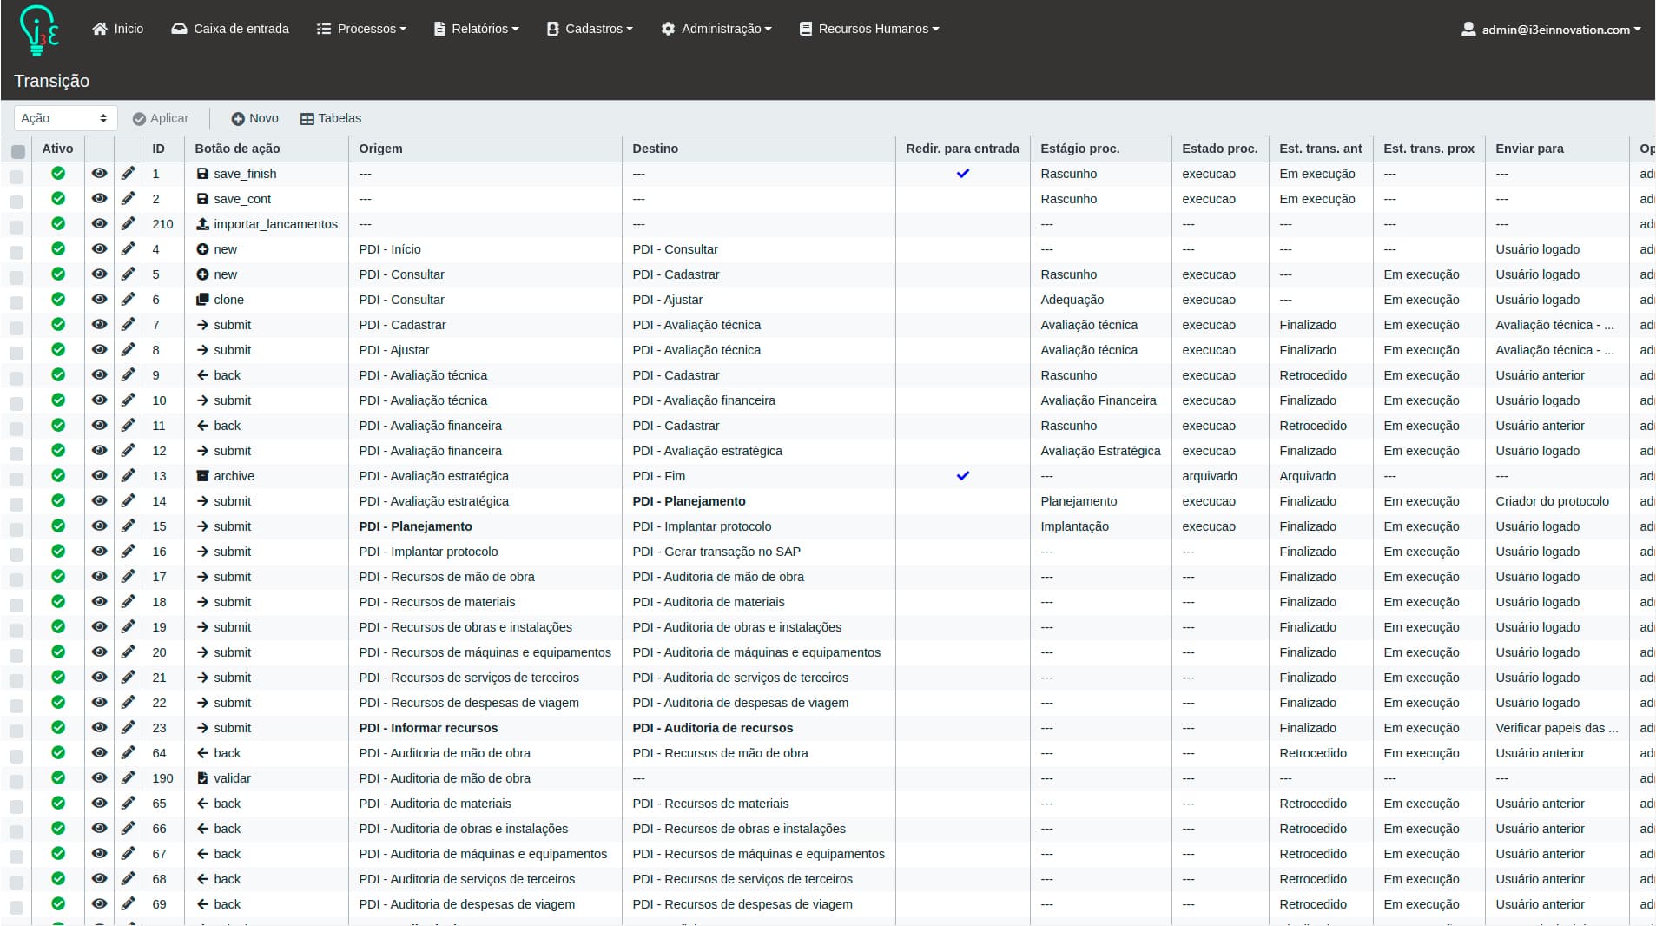Open eye icon for ID 15
This screenshot has height=926, width=1656.
tap(100, 526)
